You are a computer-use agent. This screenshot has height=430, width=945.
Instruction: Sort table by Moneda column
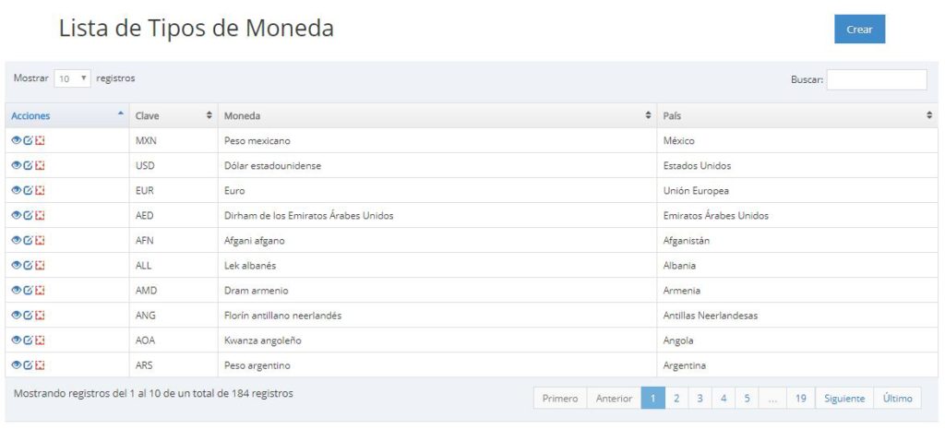(x=437, y=115)
